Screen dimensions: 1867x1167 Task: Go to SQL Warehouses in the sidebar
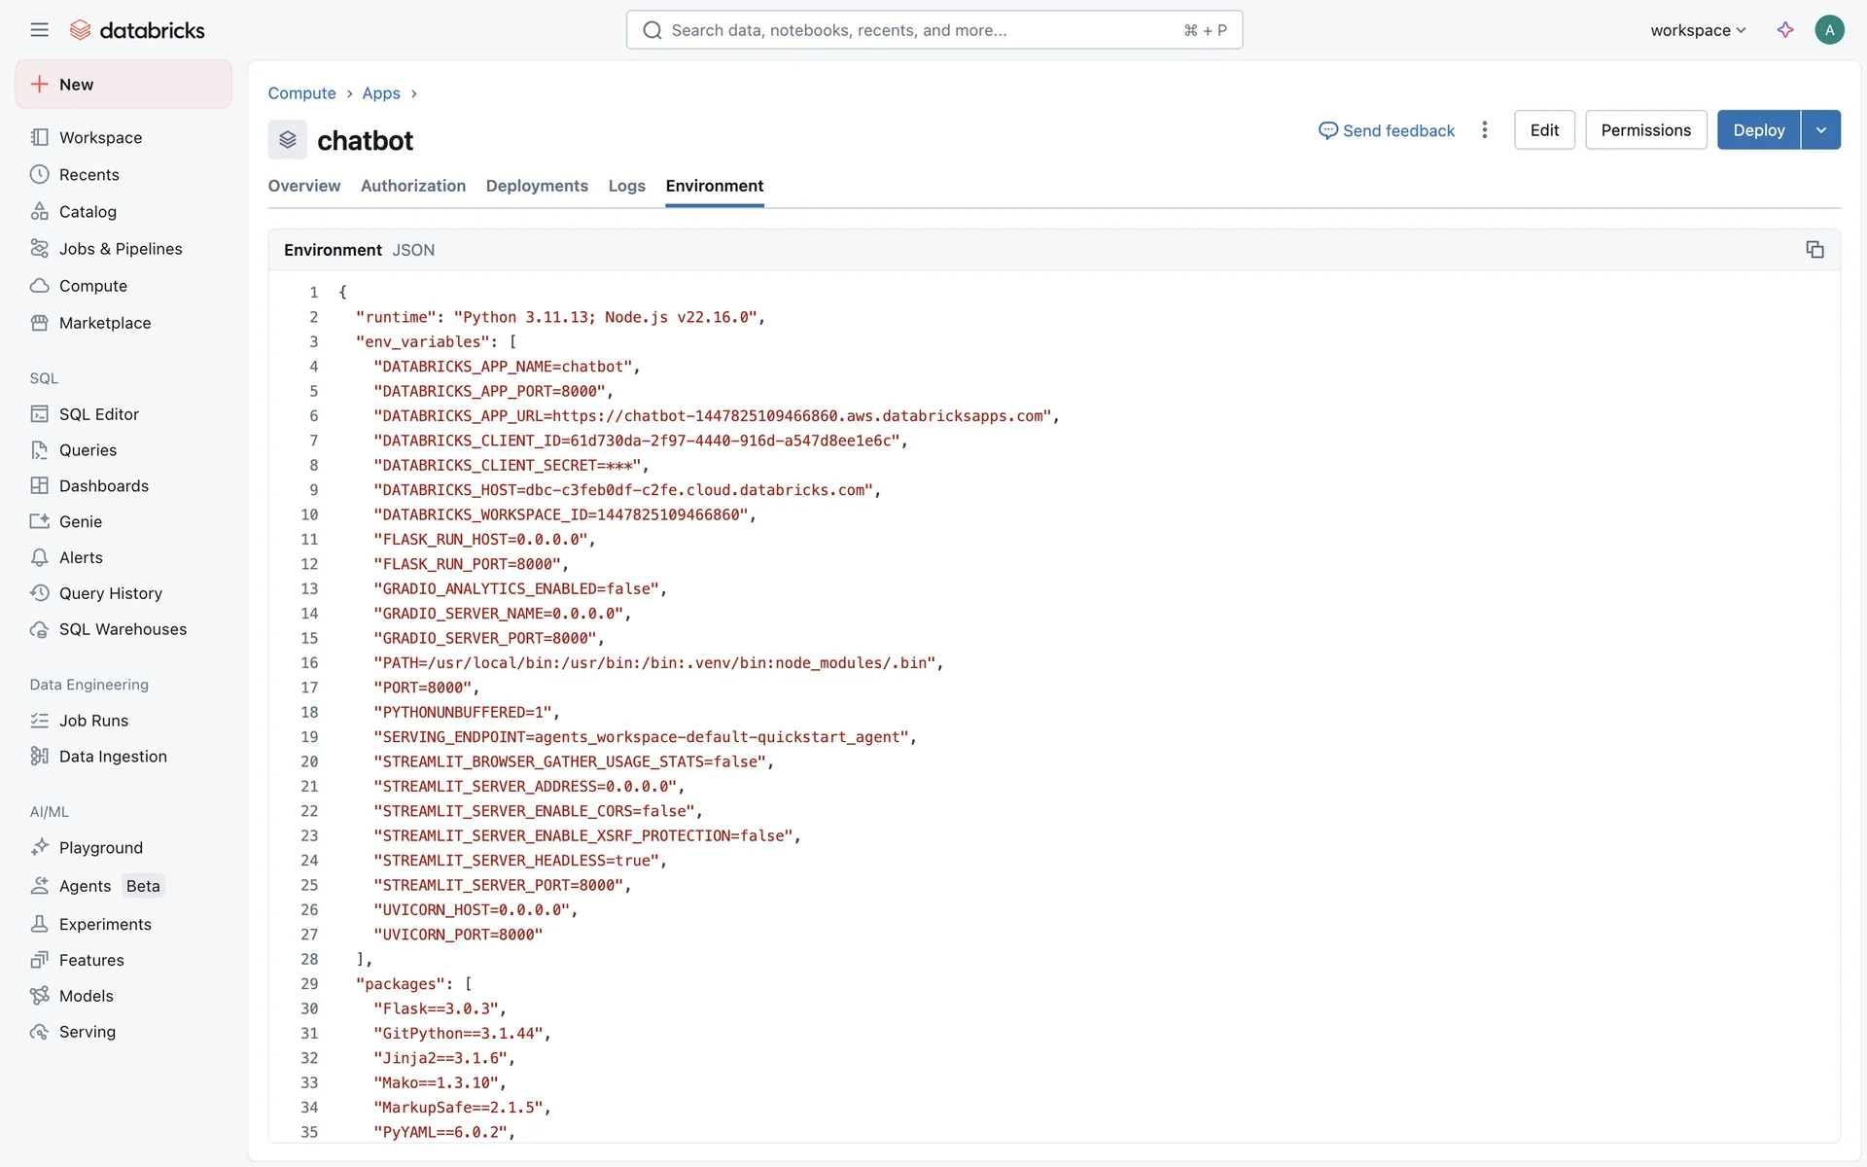click(x=123, y=629)
